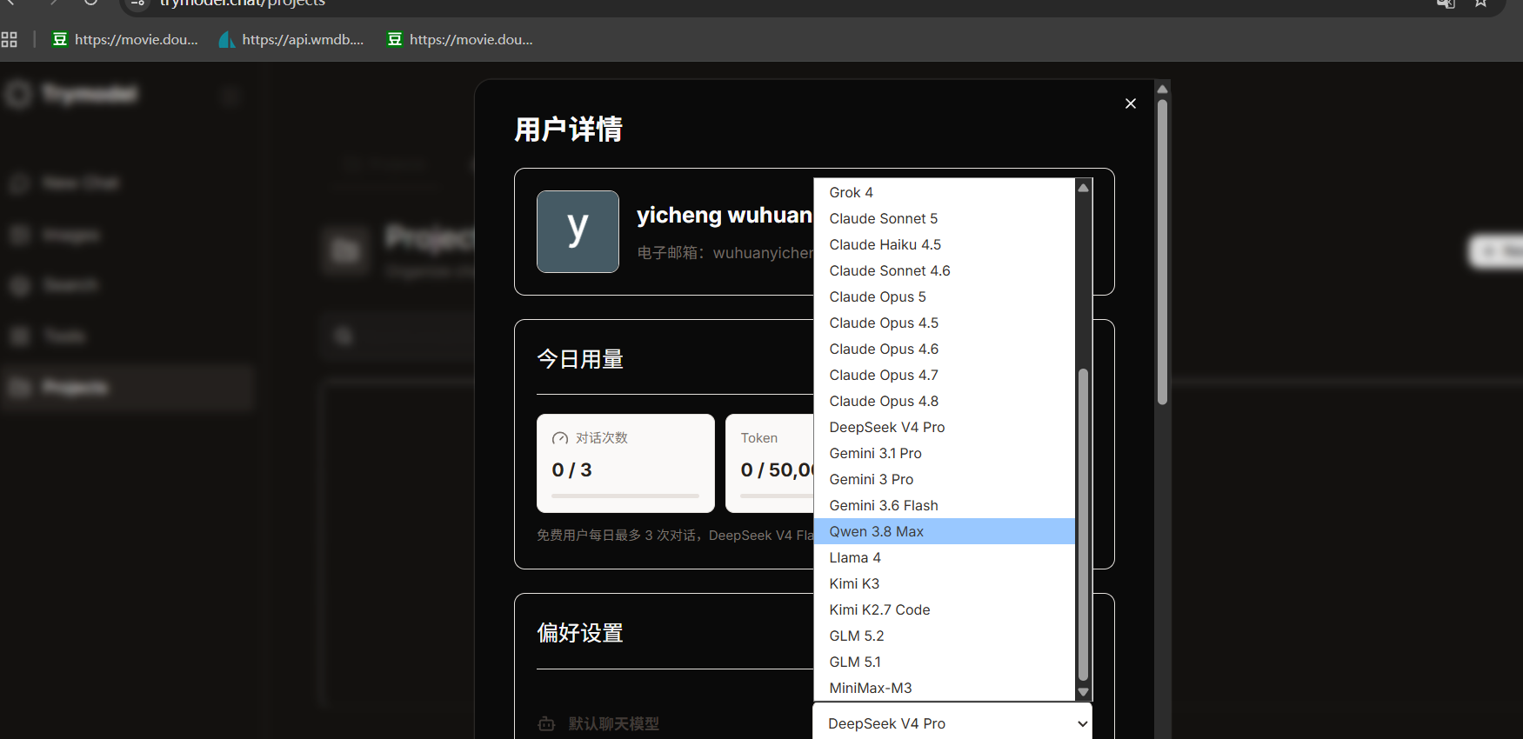Click the model list scrollbar down arrow
The image size is (1523, 739).
(x=1083, y=692)
